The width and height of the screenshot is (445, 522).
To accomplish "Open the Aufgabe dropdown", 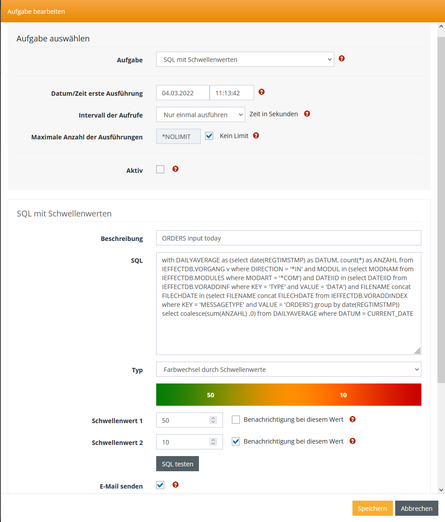I will [245, 59].
